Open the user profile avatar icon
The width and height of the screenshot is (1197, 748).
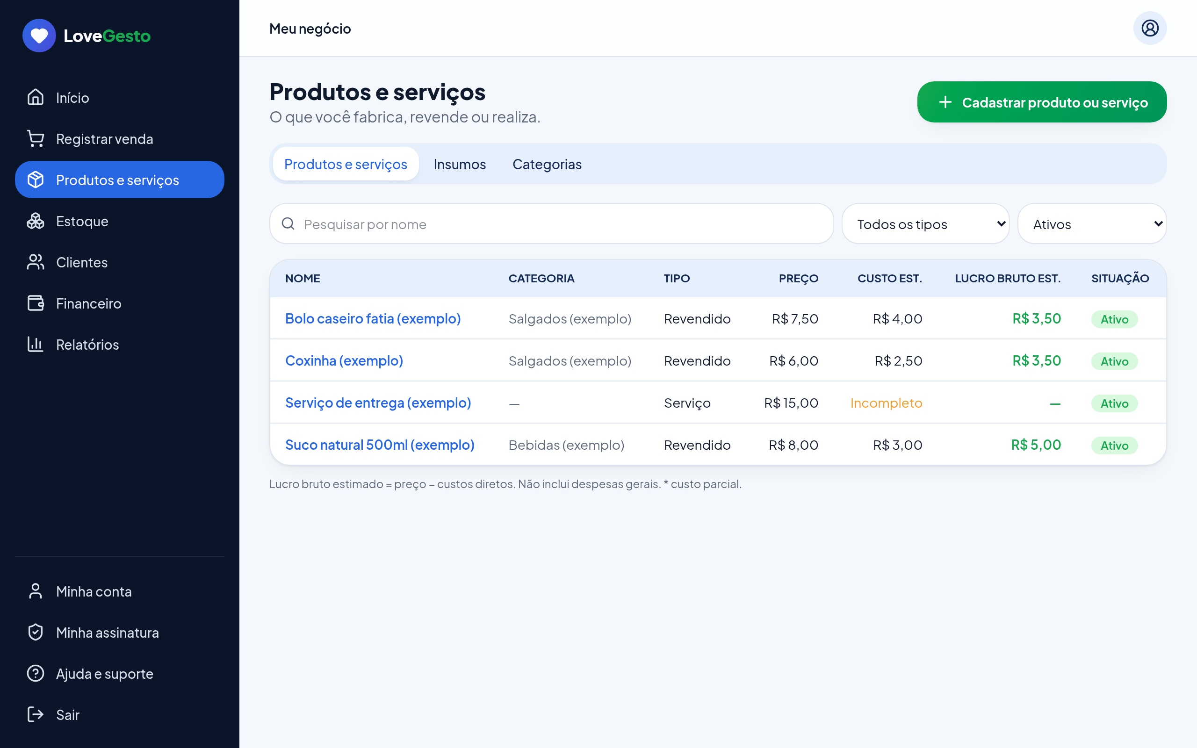coord(1149,28)
